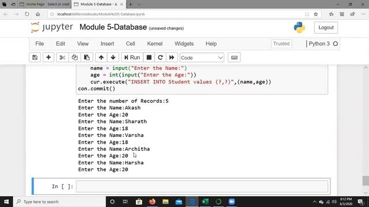Cut selected cells with the scissors icon
This screenshot has width=369, height=207.
pyautogui.click(x=62, y=57)
